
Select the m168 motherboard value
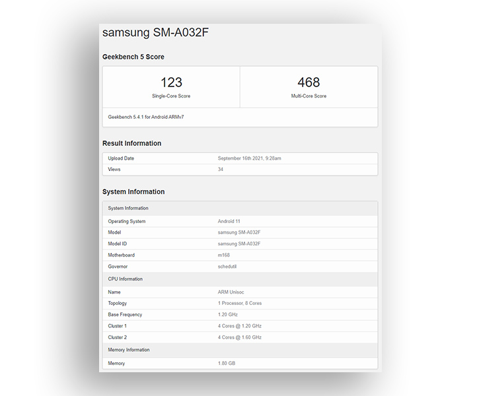tap(223, 255)
